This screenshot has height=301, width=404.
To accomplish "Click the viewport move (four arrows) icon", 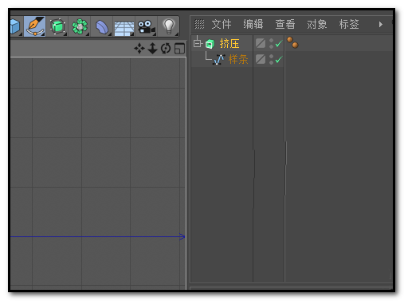I will (x=139, y=49).
